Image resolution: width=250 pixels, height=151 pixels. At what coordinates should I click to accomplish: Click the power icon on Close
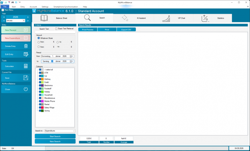(26, 89)
